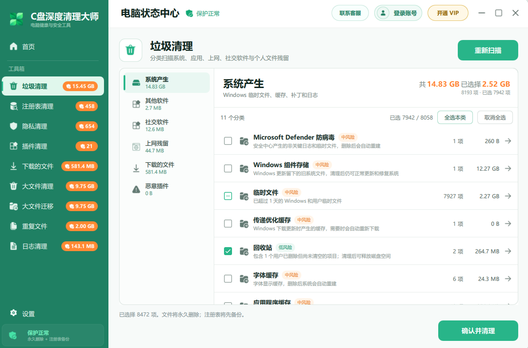
Task: Click the 上网残留 globe icon
Action: pyautogui.click(x=136, y=147)
